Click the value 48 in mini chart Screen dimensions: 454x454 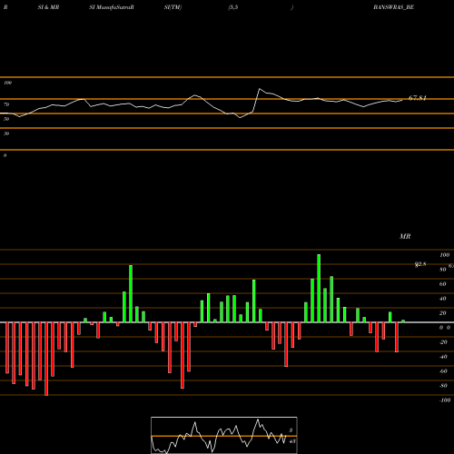click(292, 441)
